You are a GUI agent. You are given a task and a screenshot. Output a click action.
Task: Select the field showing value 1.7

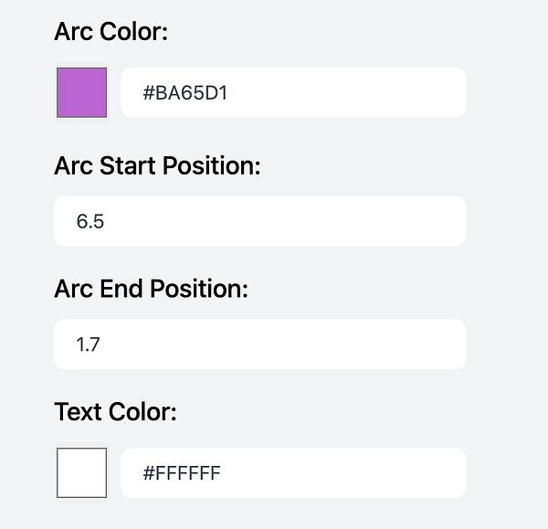(259, 344)
